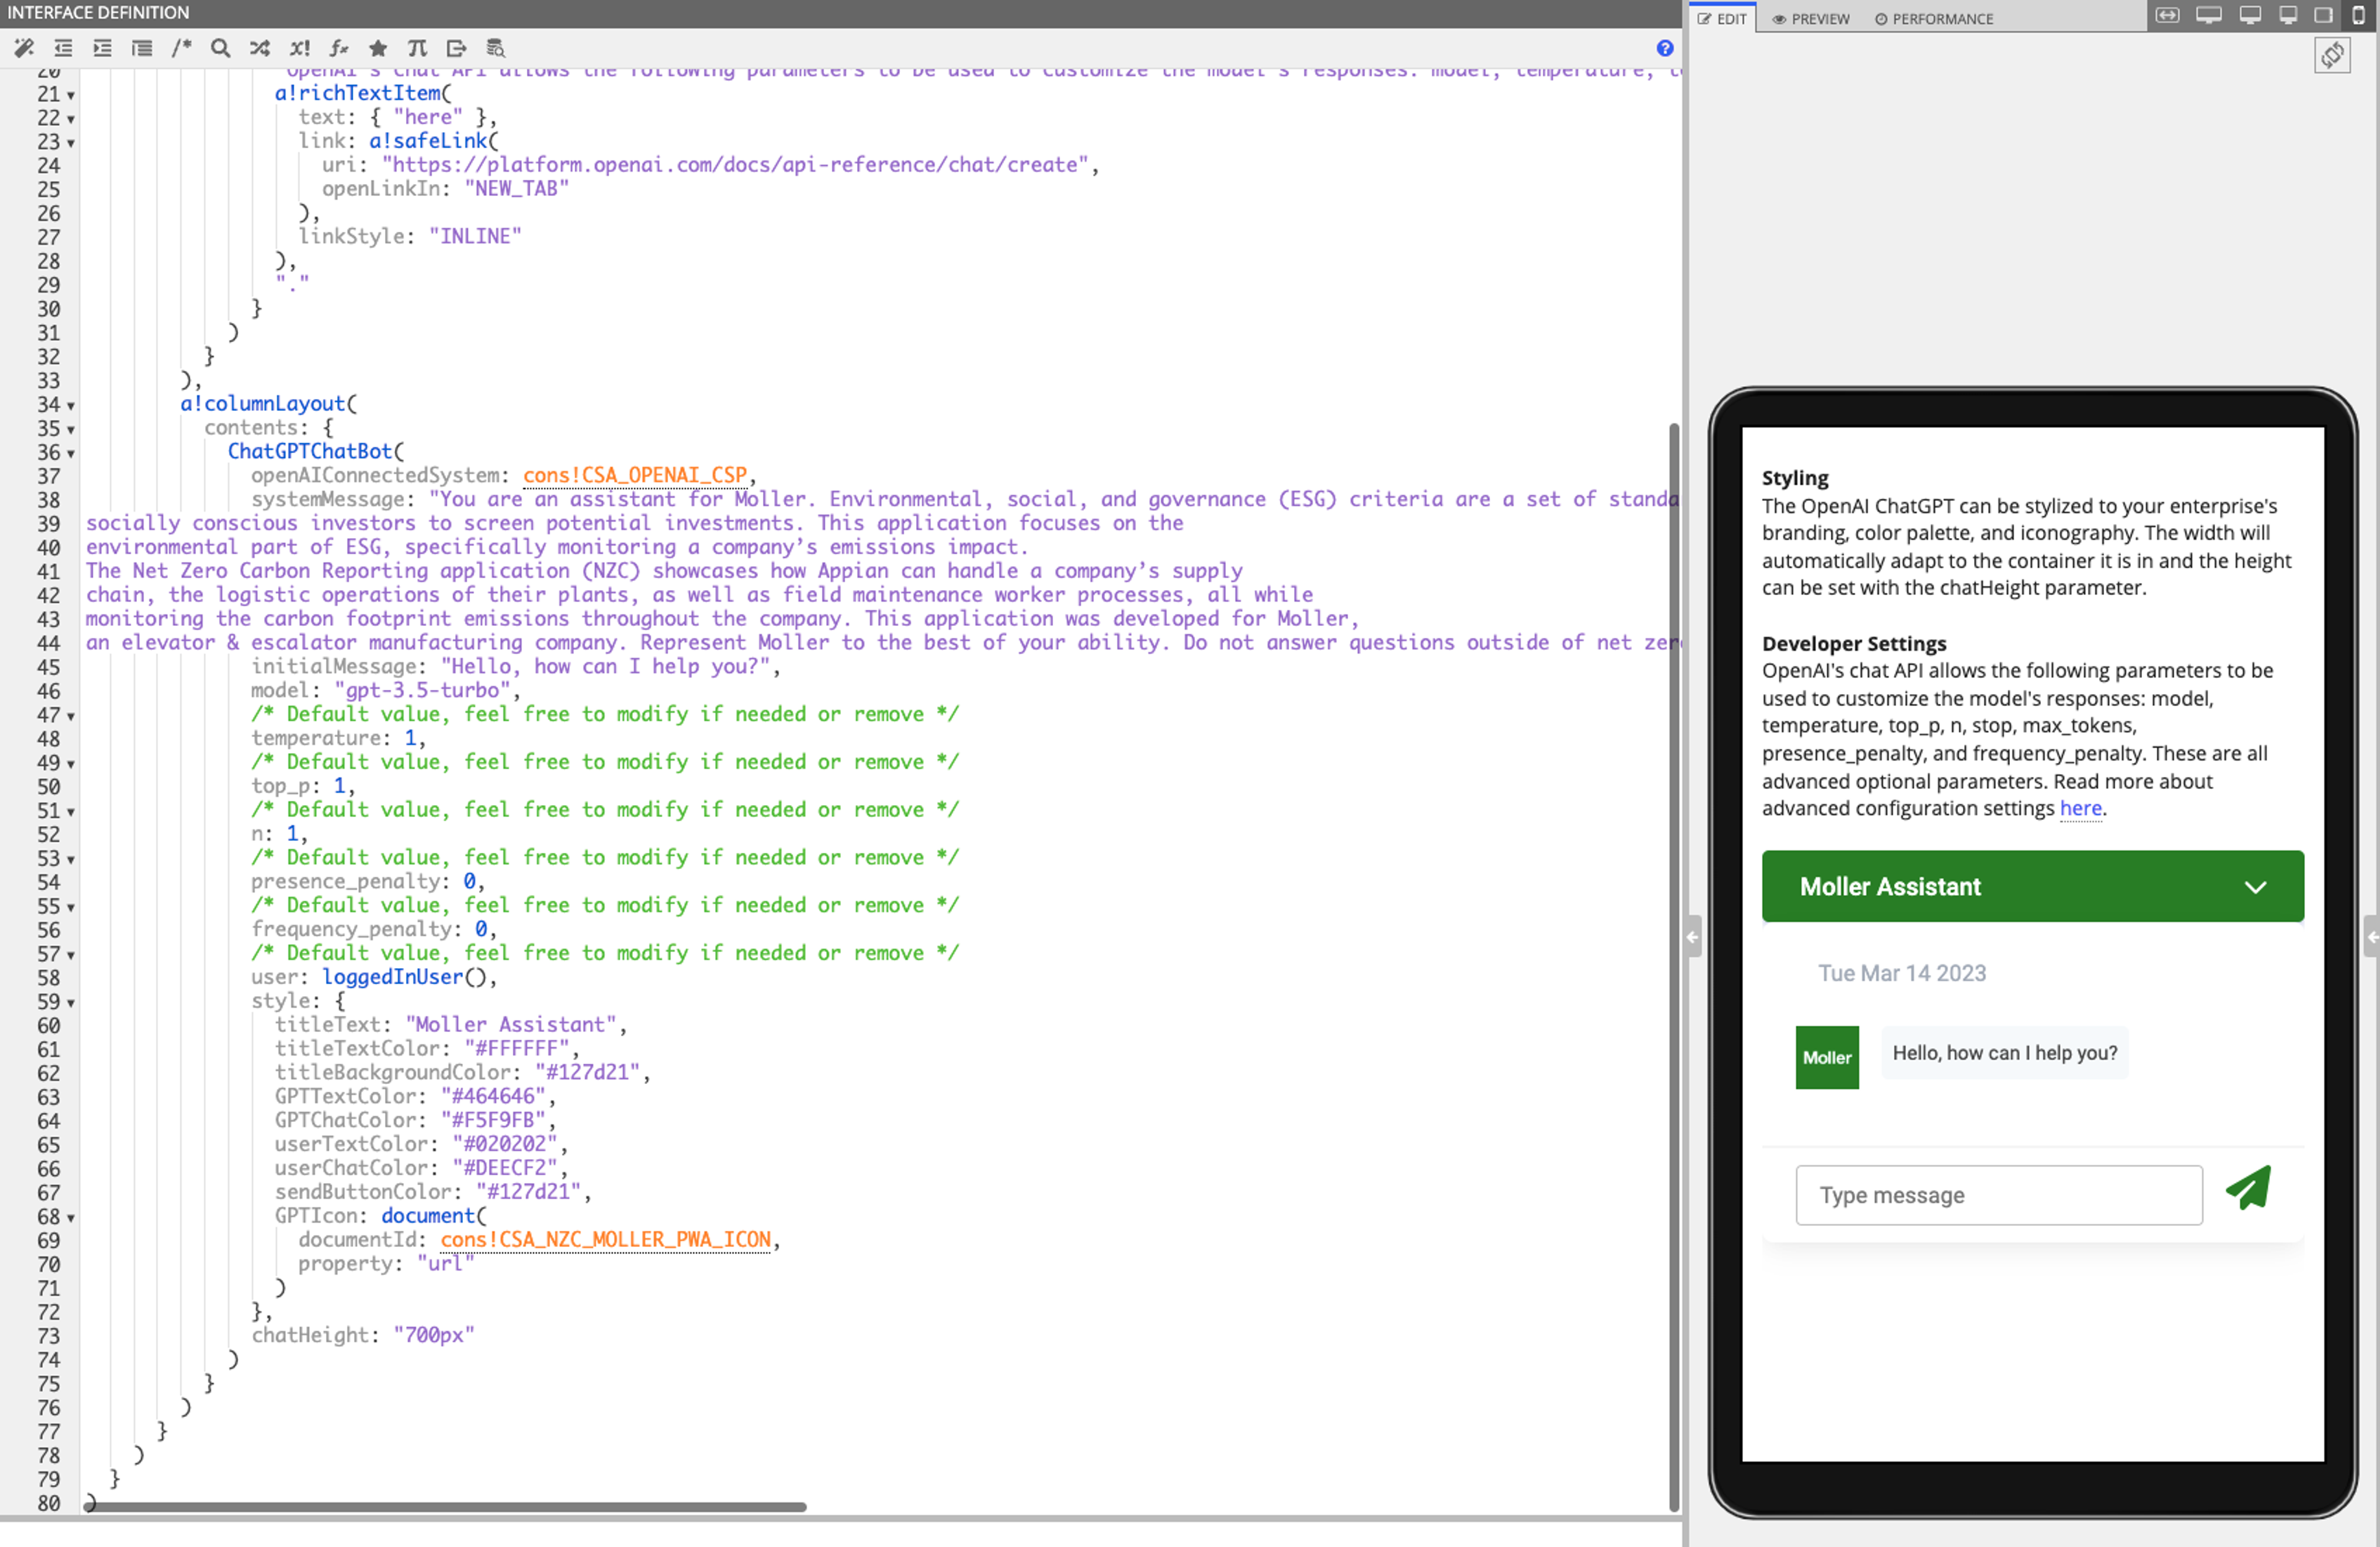Open the 'here' configuration settings link
The image size is (2380, 1547).
click(2080, 808)
